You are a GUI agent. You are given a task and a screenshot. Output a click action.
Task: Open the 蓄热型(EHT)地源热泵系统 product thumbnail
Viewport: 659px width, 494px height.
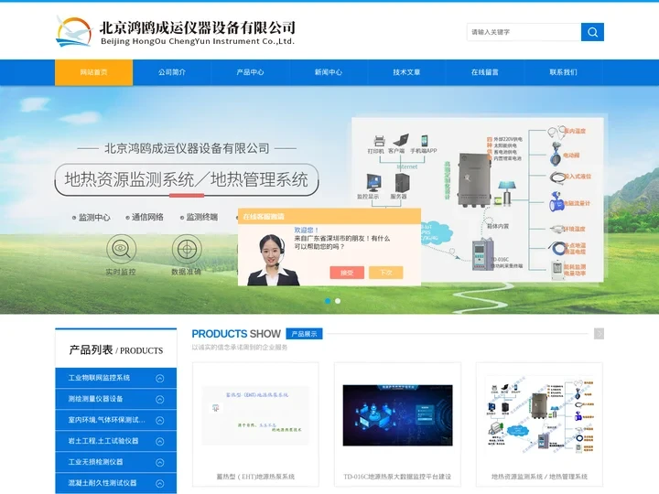(255, 415)
